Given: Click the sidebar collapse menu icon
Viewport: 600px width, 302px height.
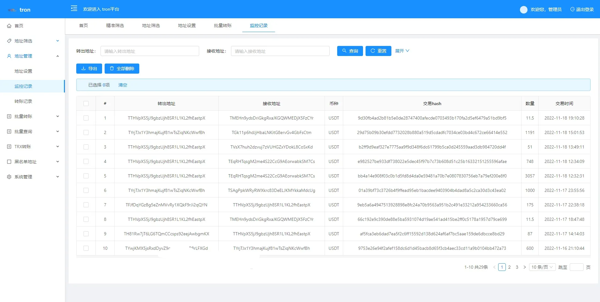Looking at the screenshot, I should 74,8.
